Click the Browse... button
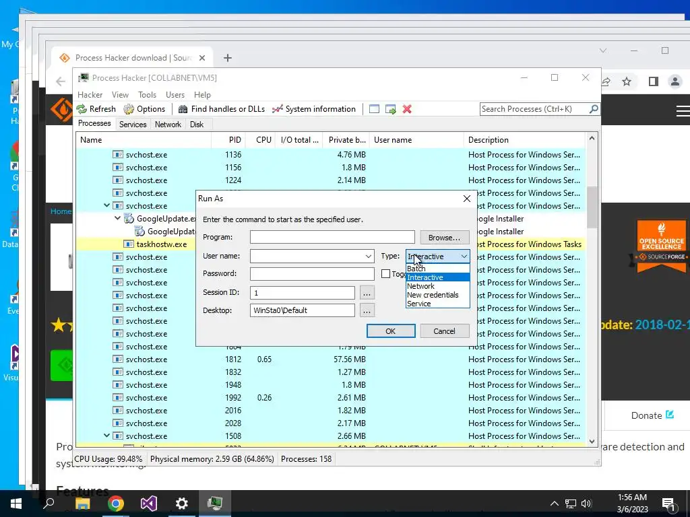The width and height of the screenshot is (690, 517). tap(445, 238)
